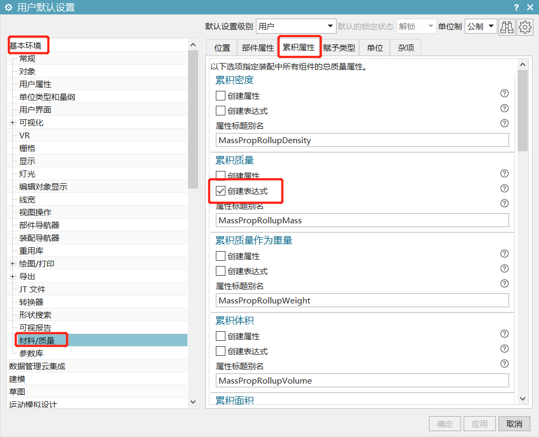This screenshot has height=437, width=539.
Task: Select the 累积属性 tab
Action: click(299, 47)
